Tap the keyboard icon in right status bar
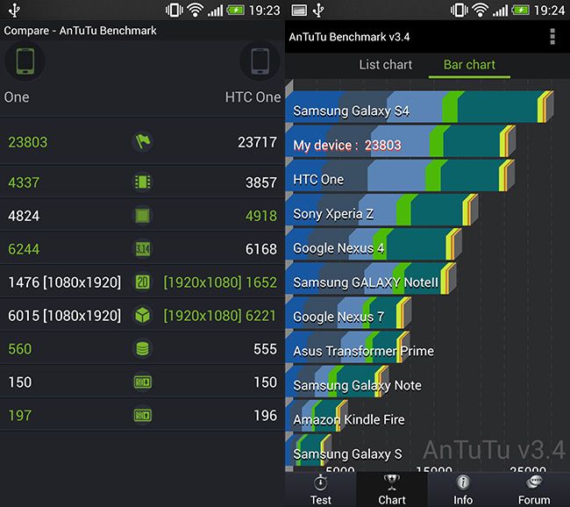570x507 pixels. (299, 11)
